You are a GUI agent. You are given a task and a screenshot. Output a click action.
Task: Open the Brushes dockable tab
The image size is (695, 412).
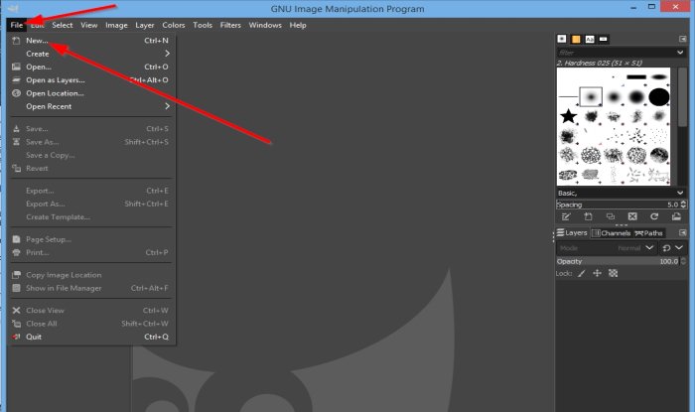pos(562,39)
